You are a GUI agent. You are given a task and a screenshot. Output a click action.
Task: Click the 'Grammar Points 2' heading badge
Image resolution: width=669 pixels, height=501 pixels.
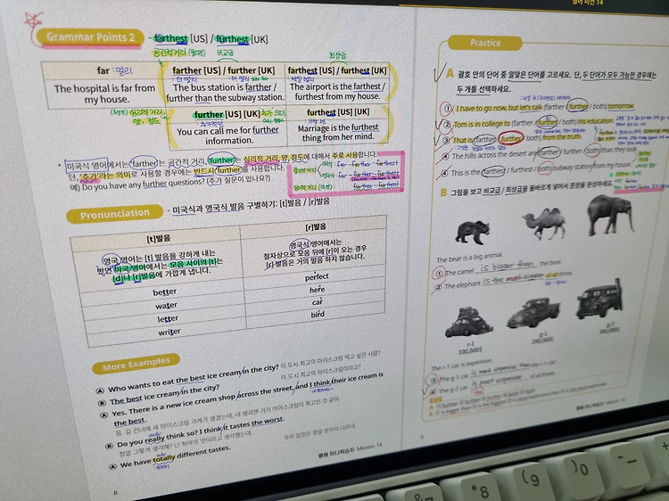88,37
